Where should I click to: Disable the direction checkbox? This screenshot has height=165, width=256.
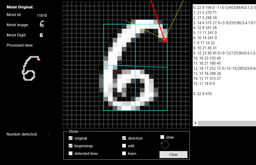tap(124, 138)
